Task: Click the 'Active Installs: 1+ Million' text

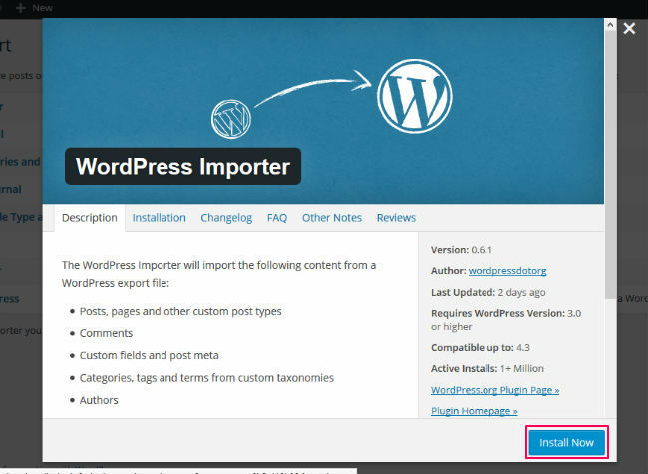Action: 487,368
